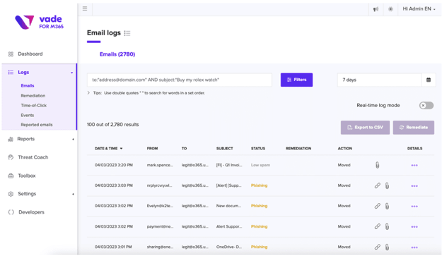Expand the search Tips chevron

(88, 93)
